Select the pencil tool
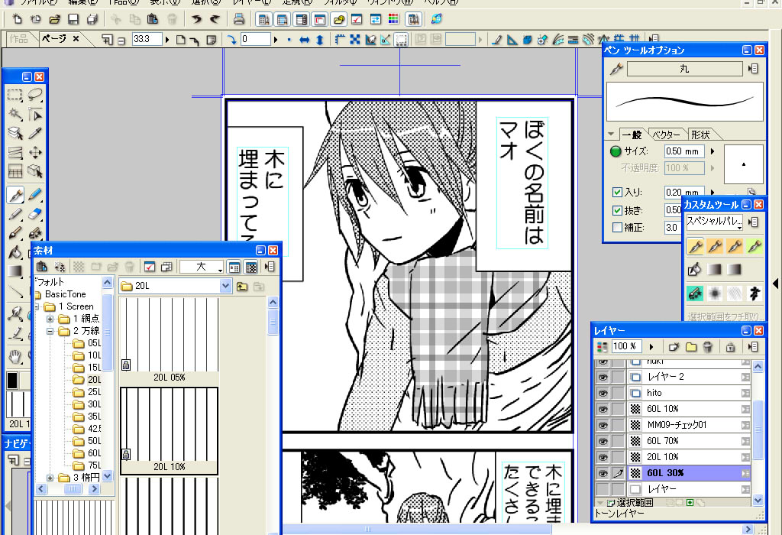 (x=15, y=214)
